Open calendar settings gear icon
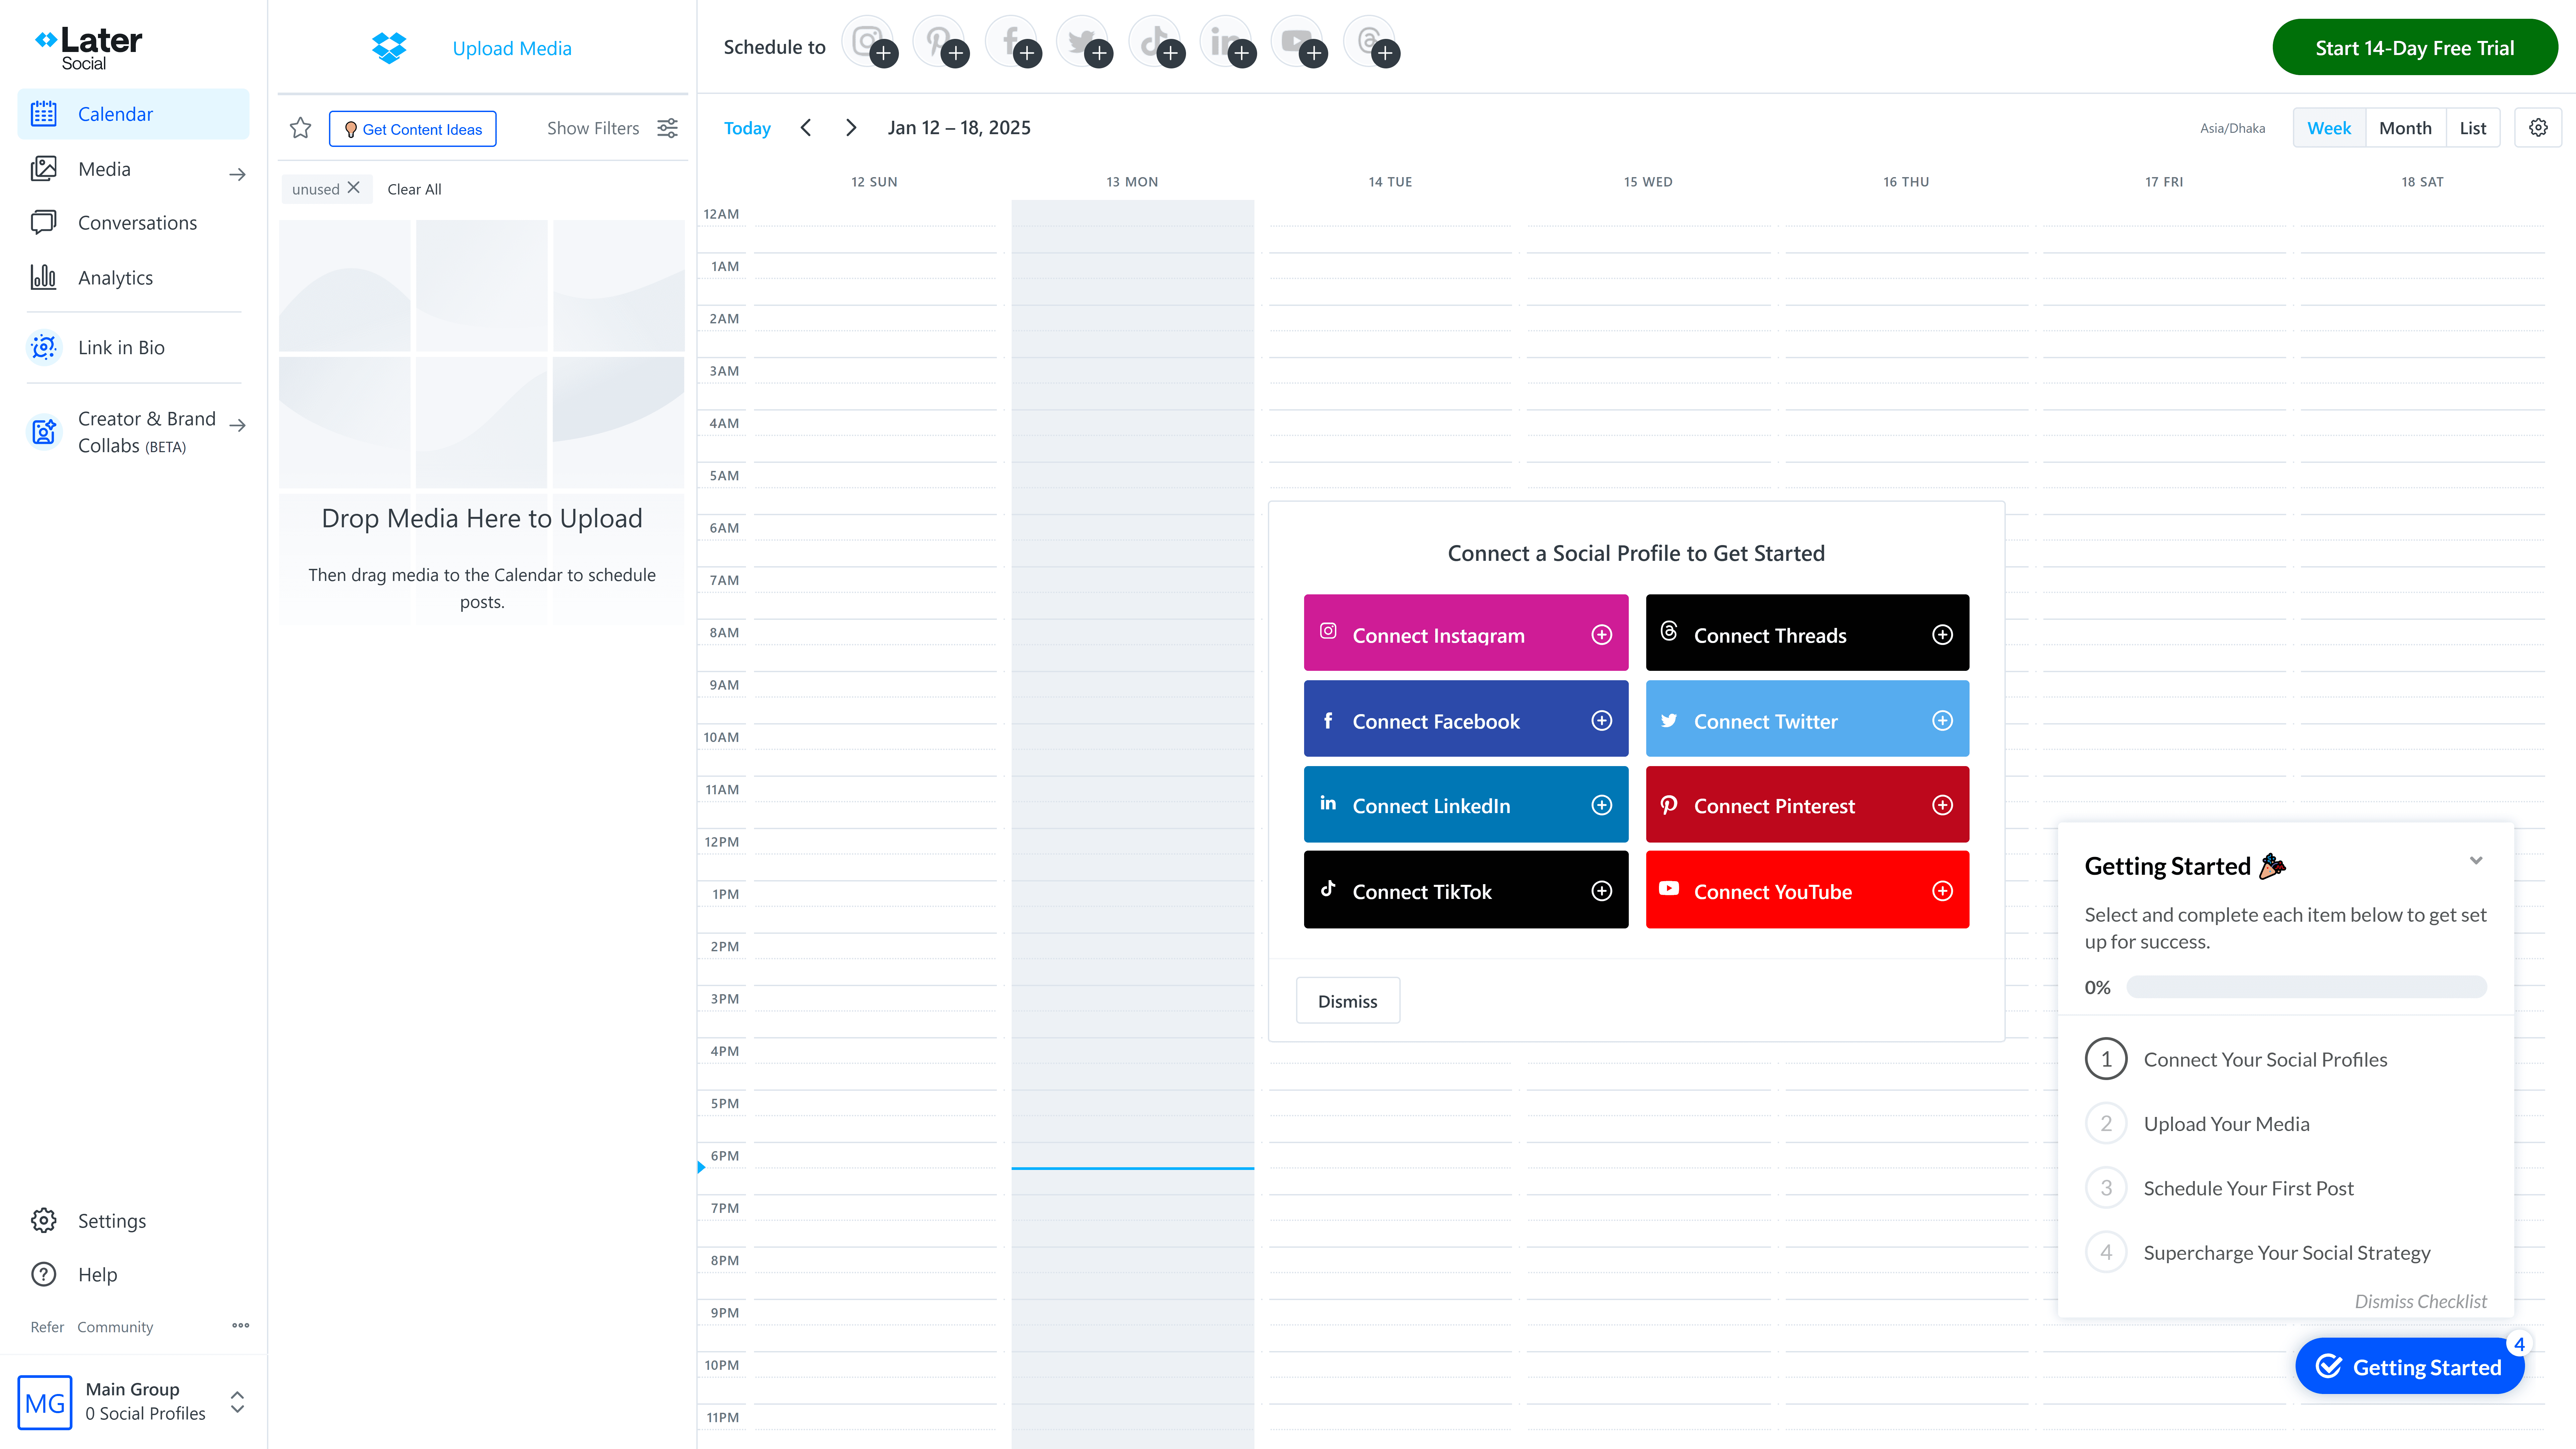 coord(2538,128)
